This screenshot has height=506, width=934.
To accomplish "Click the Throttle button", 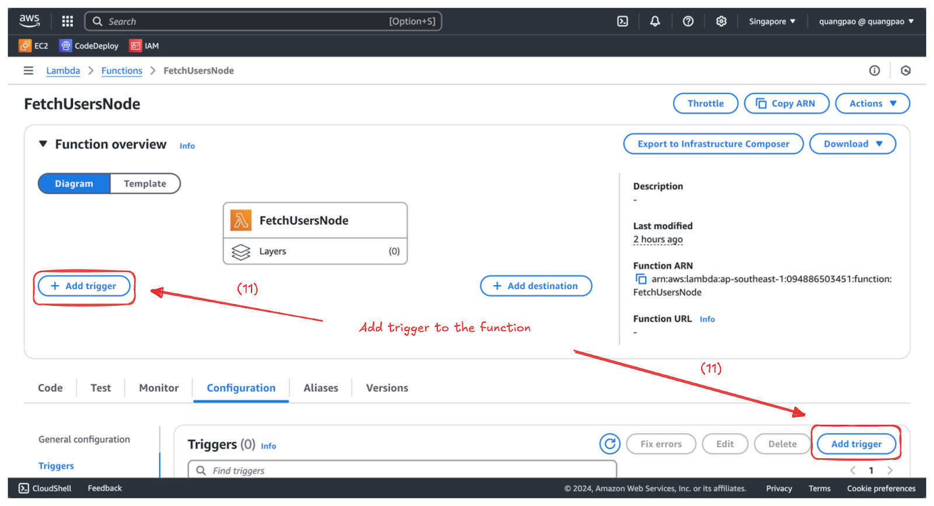I will [x=706, y=103].
